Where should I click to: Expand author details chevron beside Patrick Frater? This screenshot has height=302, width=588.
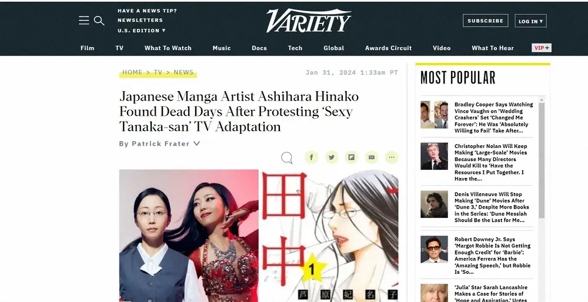(x=196, y=143)
